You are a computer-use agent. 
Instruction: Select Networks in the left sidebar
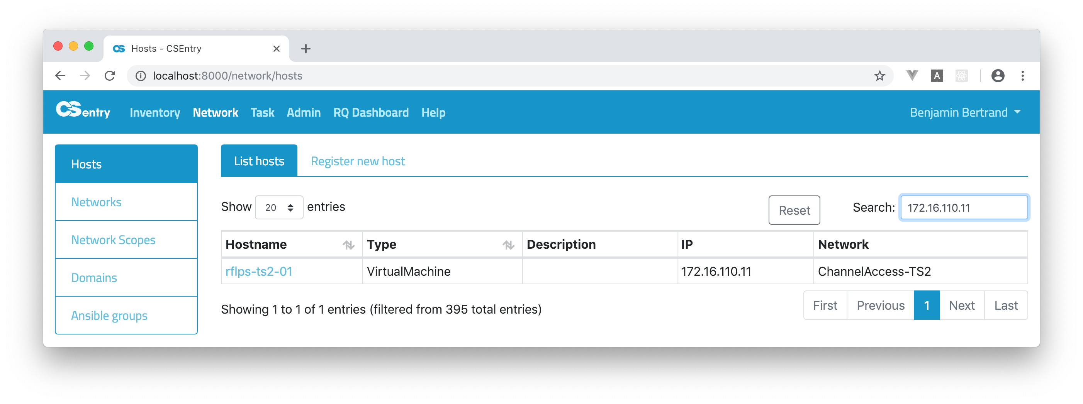point(96,202)
